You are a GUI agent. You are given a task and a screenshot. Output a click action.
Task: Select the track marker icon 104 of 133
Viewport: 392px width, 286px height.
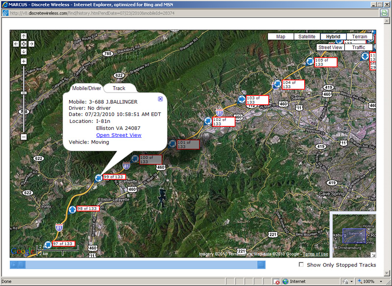coord(277,84)
